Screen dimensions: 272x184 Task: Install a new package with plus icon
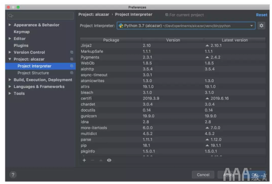tap(84, 160)
